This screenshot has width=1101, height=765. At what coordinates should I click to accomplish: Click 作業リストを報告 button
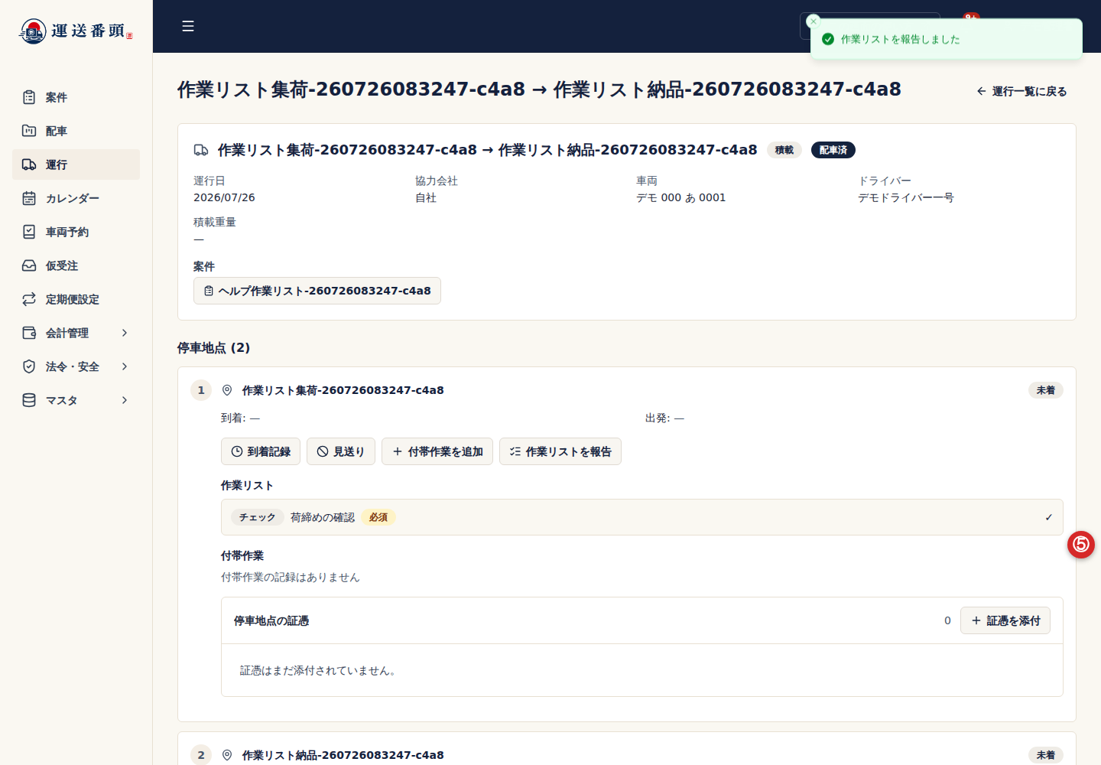[x=560, y=451]
